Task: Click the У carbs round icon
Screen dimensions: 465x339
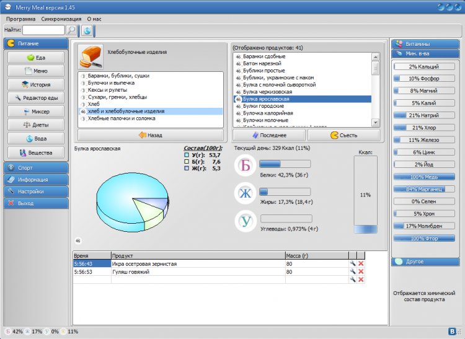Action: pyautogui.click(x=246, y=221)
